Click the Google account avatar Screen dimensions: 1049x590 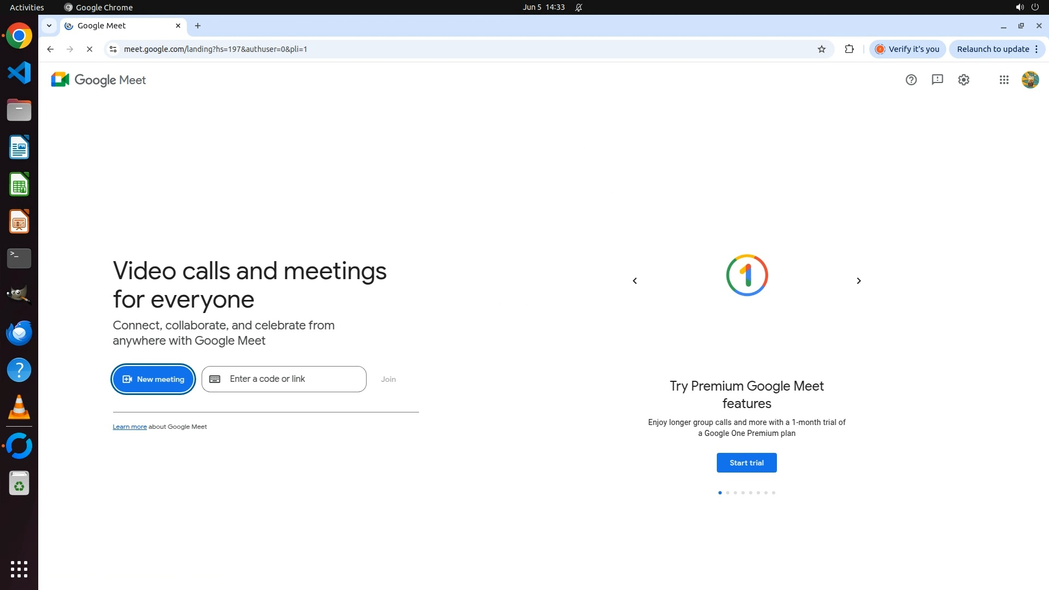pyautogui.click(x=1030, y=80)
